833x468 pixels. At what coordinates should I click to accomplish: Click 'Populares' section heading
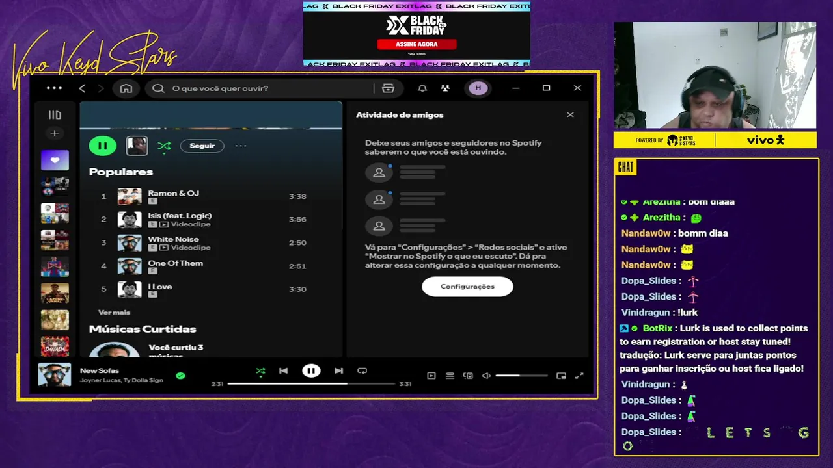121,172
